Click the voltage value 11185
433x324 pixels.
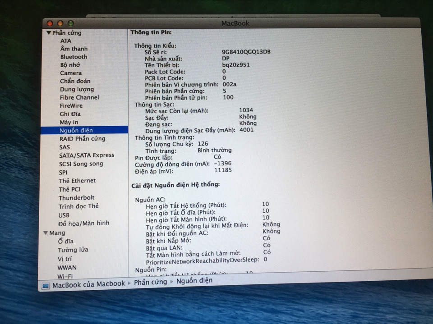coord(223,170)
